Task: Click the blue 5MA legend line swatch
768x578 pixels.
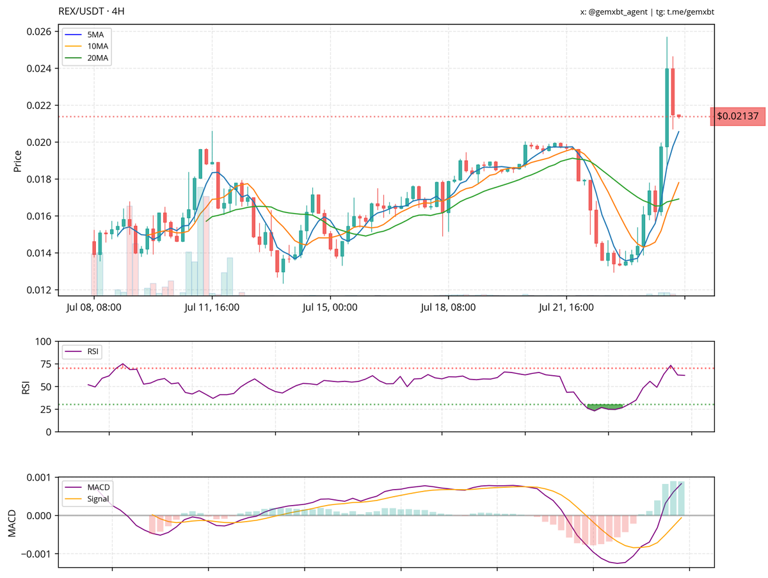Action: 73,35
